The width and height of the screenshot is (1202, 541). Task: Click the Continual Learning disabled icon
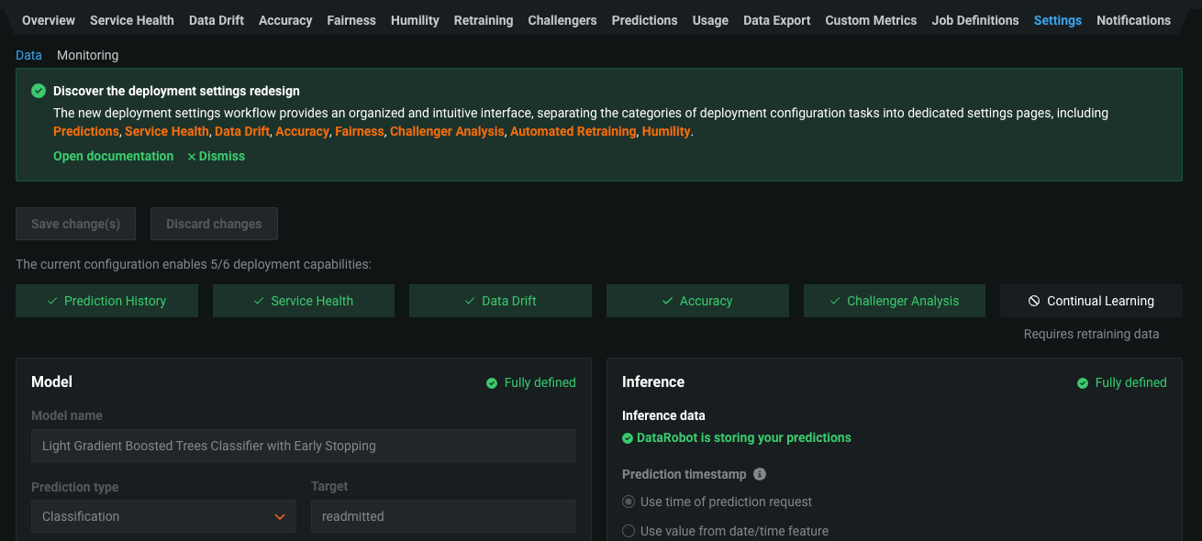[1034, 301]
